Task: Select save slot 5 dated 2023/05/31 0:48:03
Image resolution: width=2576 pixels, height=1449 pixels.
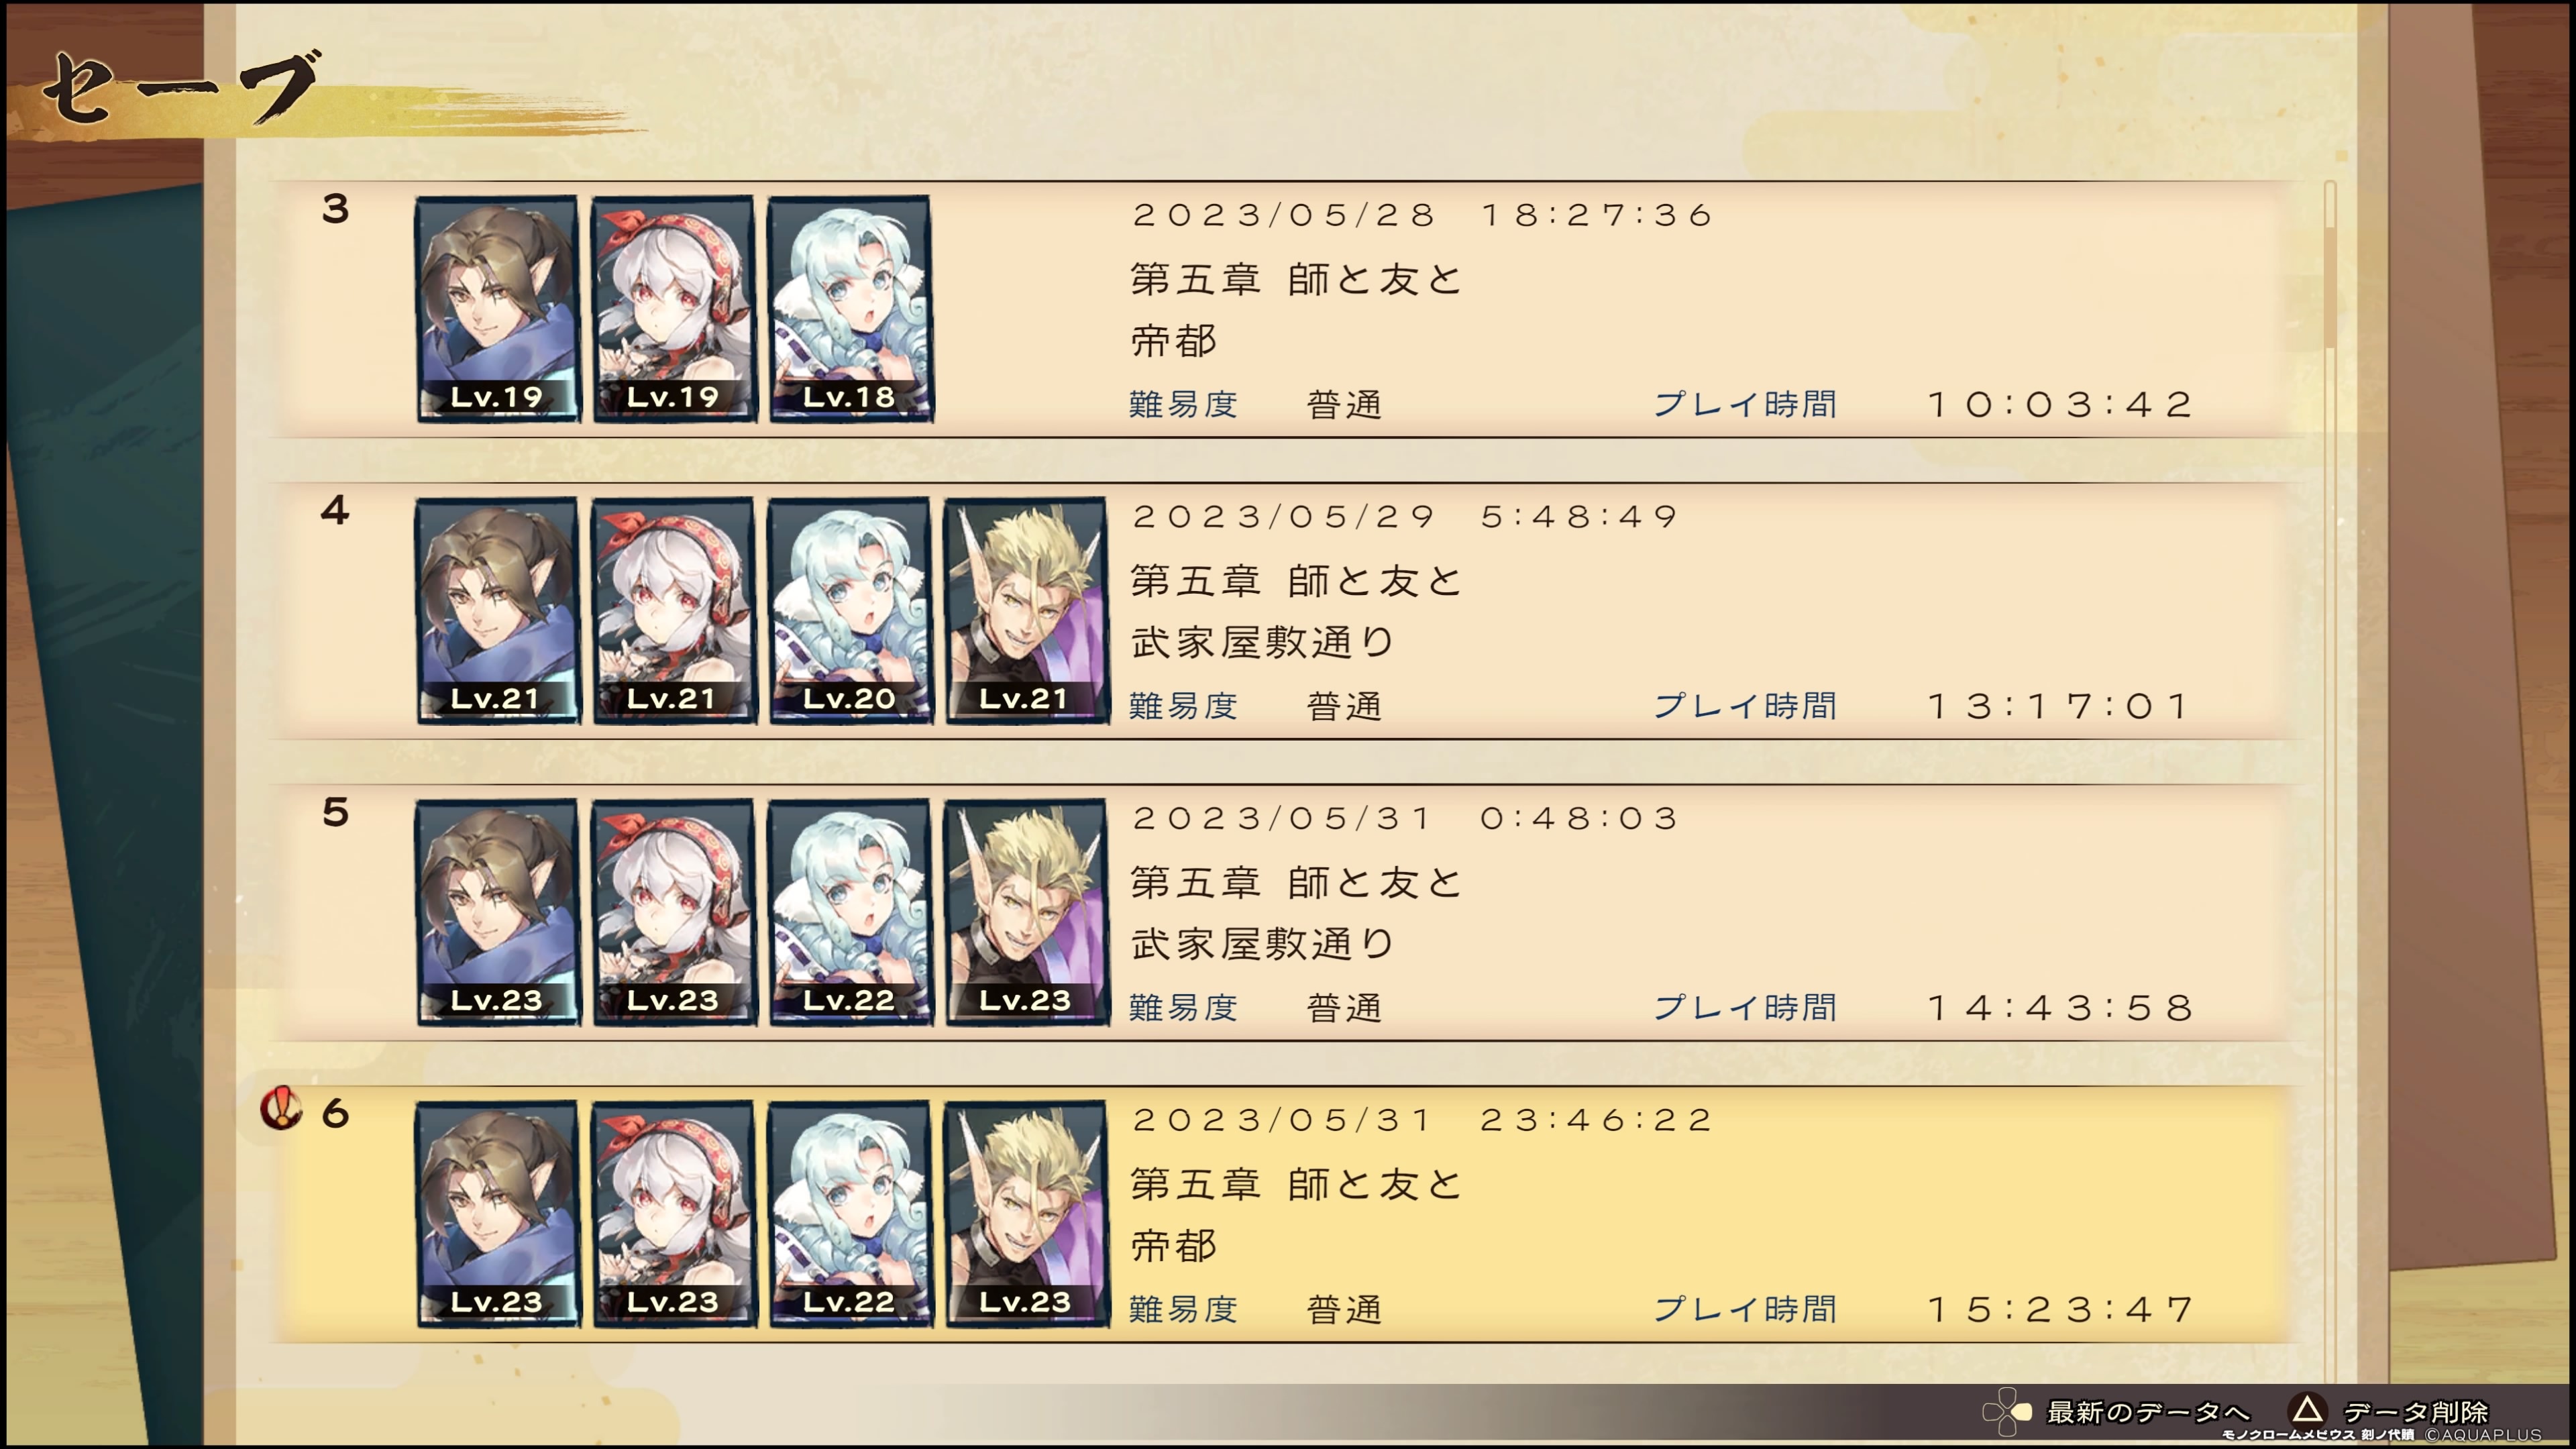Action: (x=1286, y=913)
